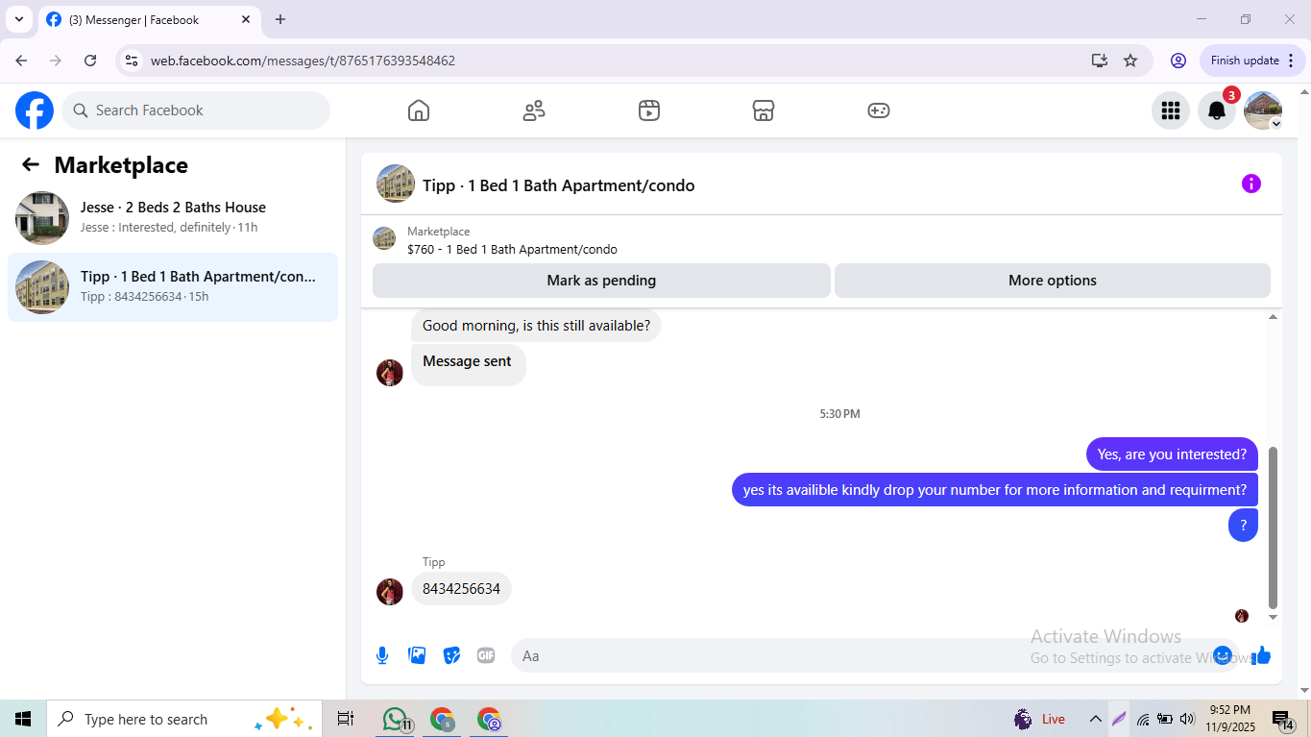Open the GIF picker
Image resolution: width=1311 pixels, height=737 pixels.
click(486, 655)
